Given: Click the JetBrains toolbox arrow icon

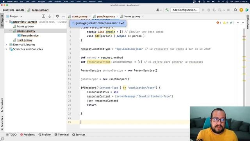Looking at the screenshot, I should click(247, 10).
